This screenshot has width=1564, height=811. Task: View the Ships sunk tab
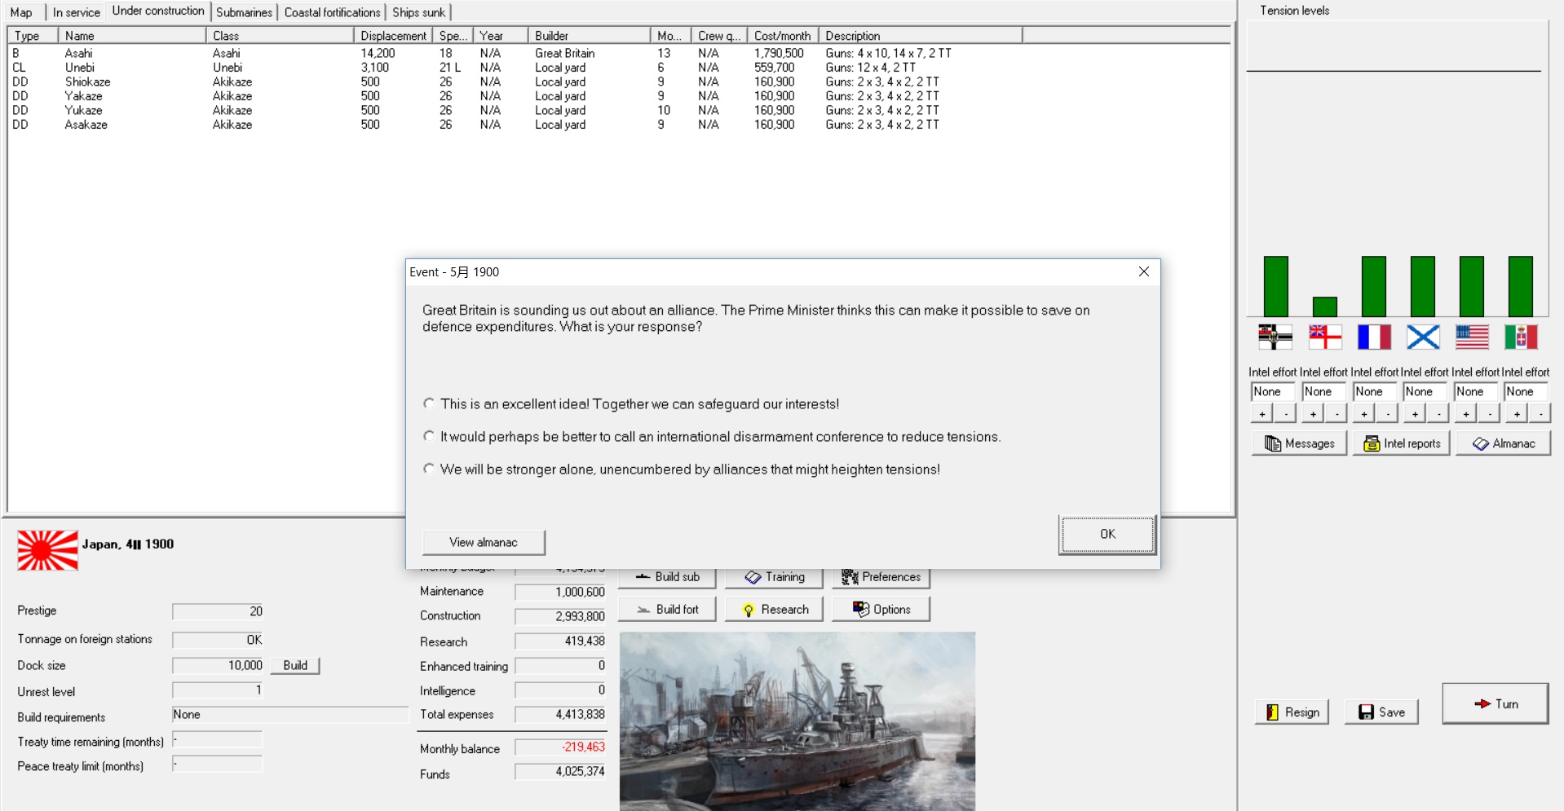[x=418, y=12]
